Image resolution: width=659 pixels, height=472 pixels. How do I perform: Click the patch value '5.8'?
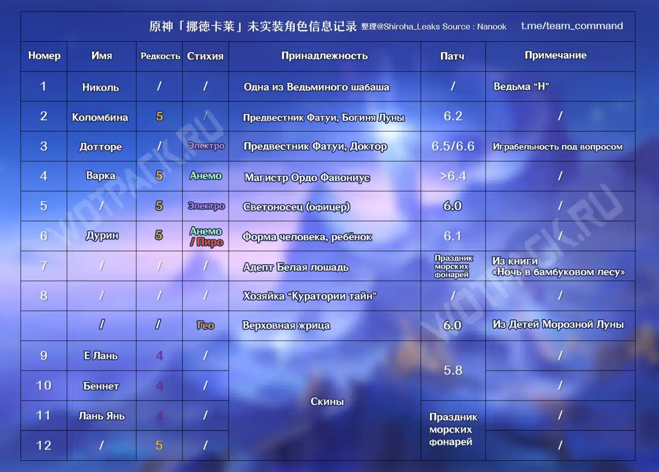pos(453,370)
